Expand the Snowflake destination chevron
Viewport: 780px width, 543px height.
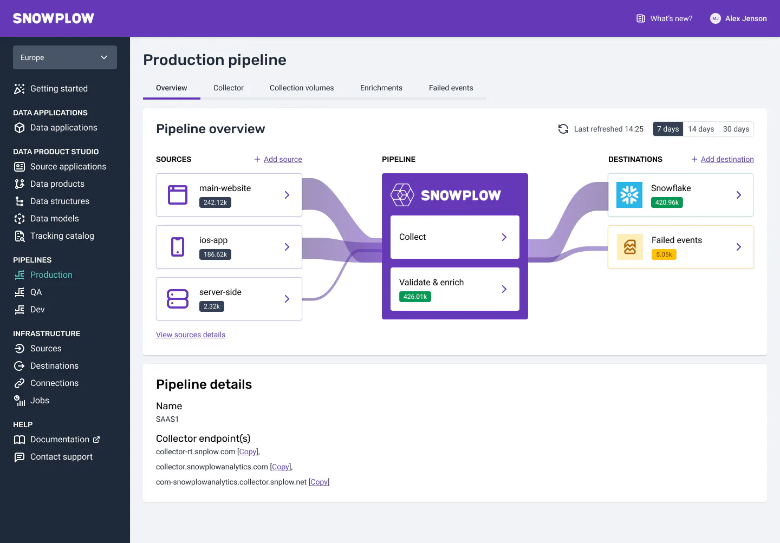pyautogui.click(x=739, y=195)
